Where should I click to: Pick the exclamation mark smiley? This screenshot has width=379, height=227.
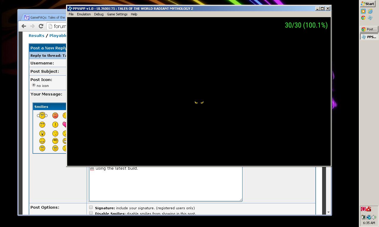55,125
